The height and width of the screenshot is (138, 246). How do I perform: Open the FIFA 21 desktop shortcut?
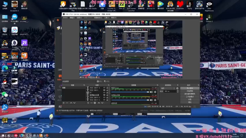click(x=24, y=44)
